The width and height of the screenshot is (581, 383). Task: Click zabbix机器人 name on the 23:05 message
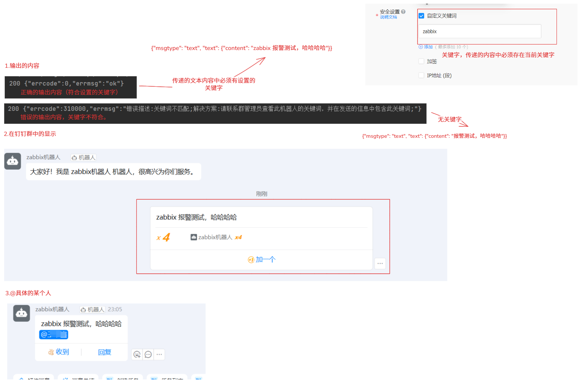tap(52, 309)
